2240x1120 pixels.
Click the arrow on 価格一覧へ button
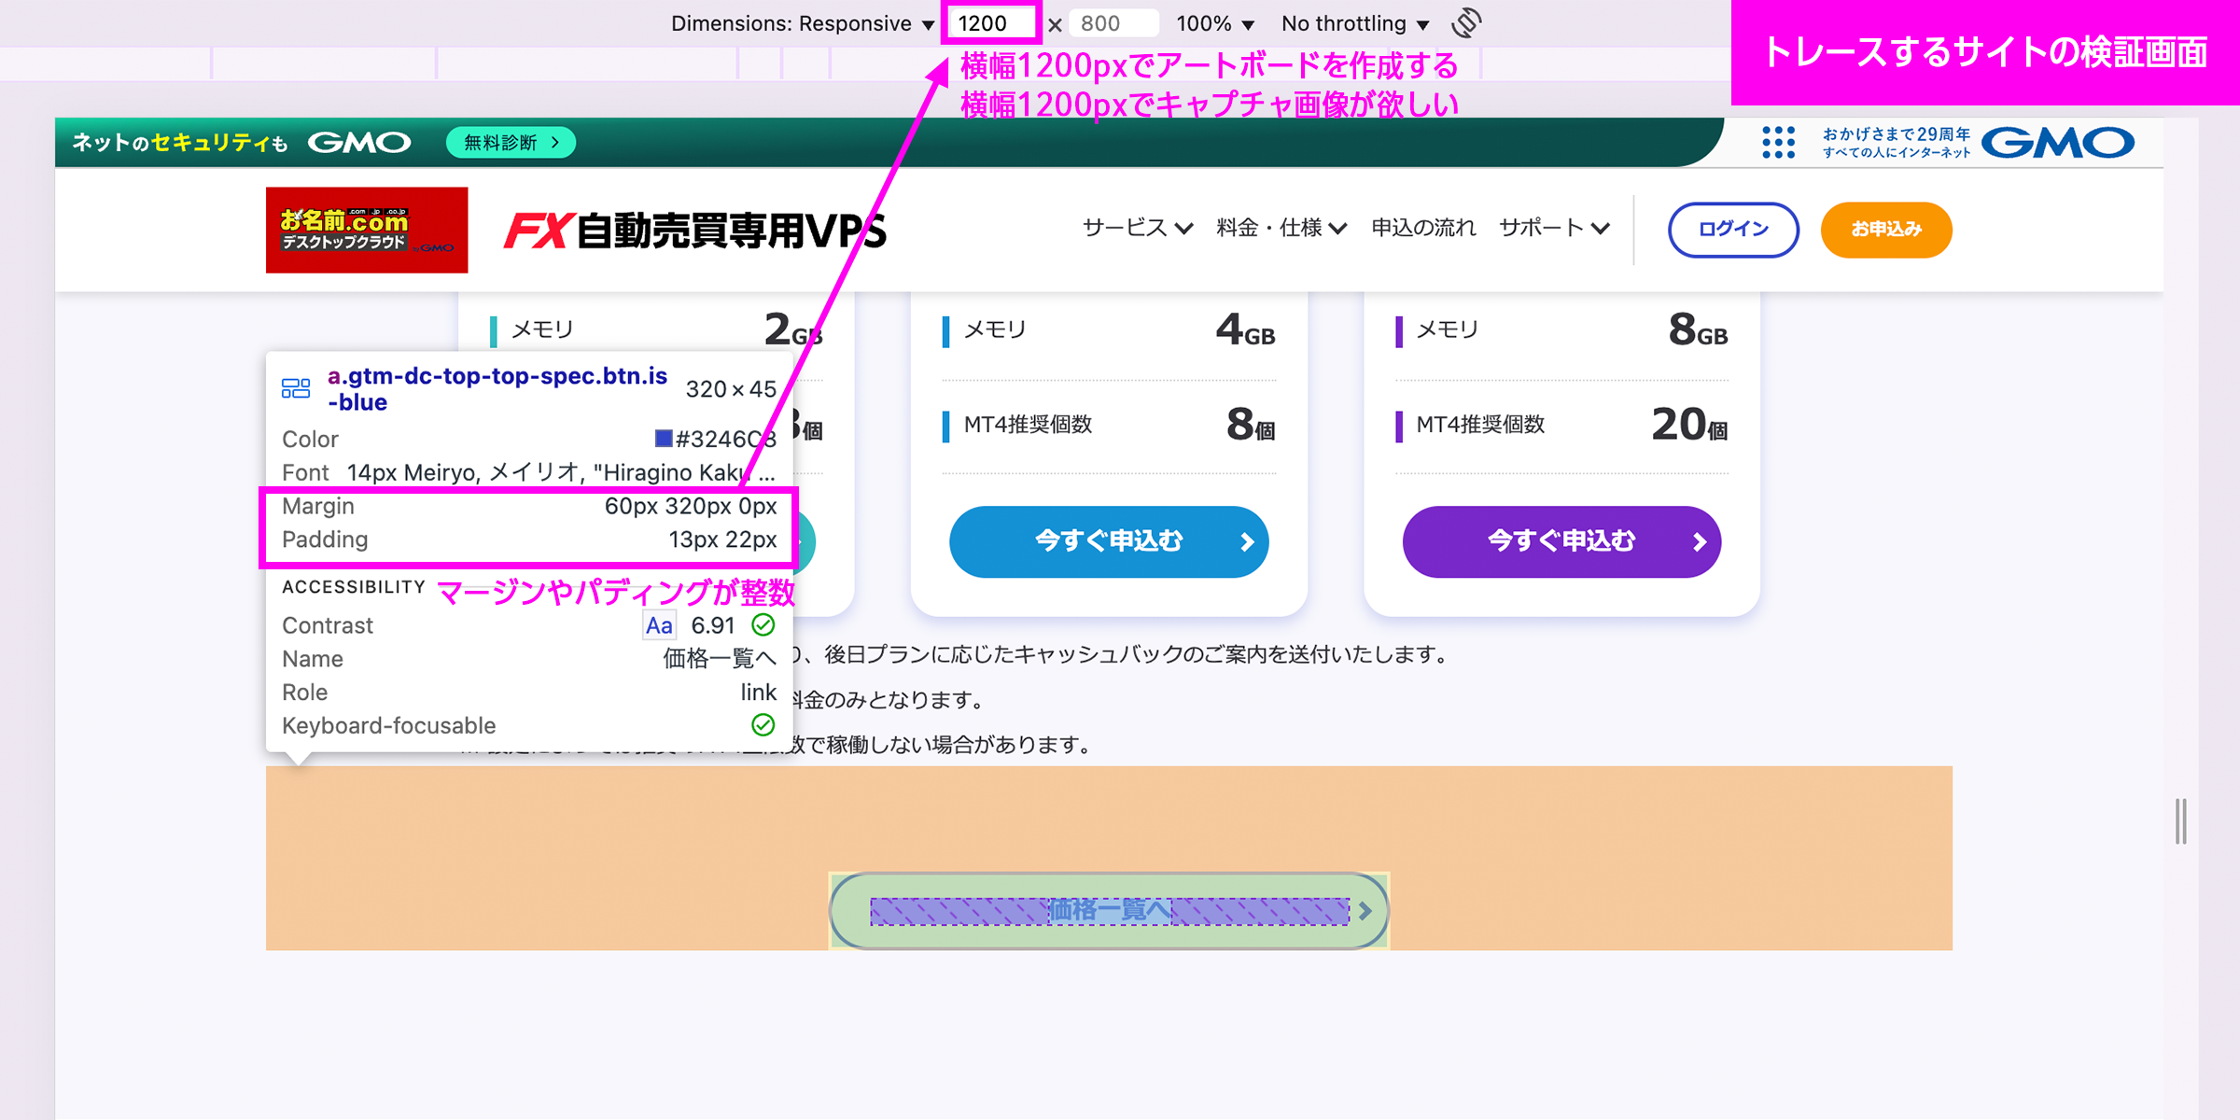click(x=1365, y=911)
